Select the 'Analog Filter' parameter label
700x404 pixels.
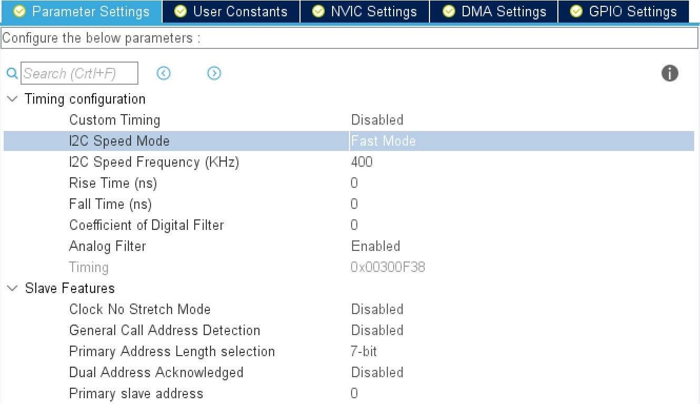point(107,246)
